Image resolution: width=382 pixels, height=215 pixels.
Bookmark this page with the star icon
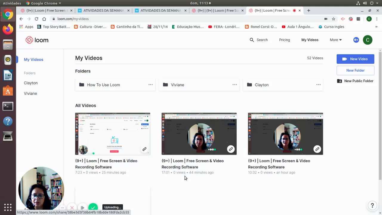point(334,19)
